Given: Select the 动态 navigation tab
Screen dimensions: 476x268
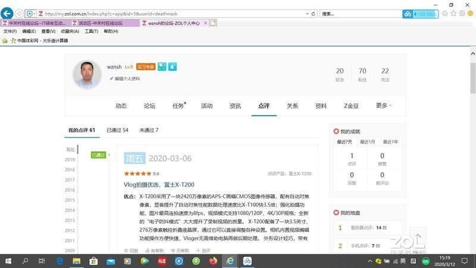Looking at the screenshot, I should pyautogui.click(x=121, y=106).
